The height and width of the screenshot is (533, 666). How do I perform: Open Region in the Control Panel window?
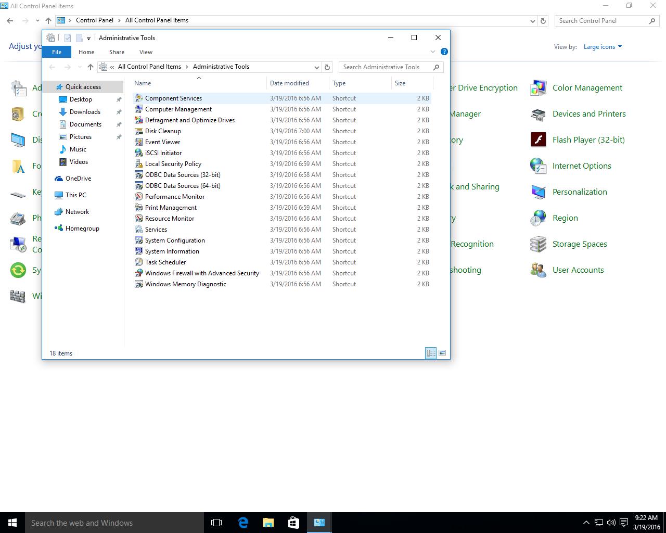point(565,218)
